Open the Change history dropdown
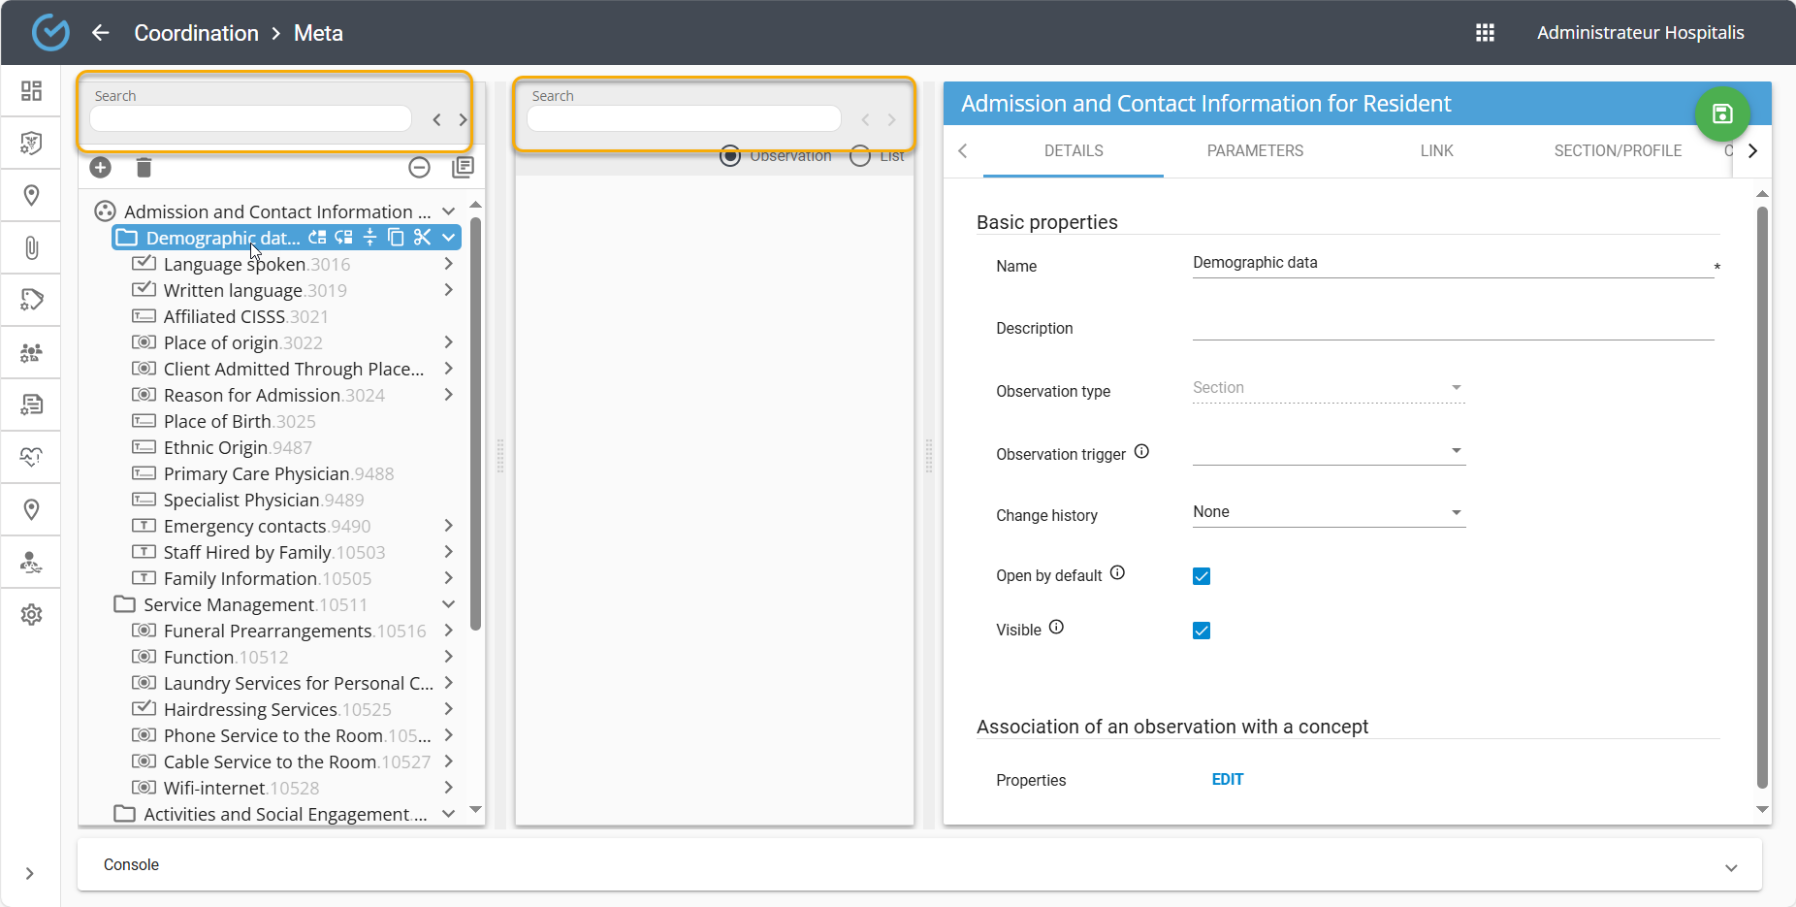Viewport: 1796px width, 907px height. tap(1328, 512)
